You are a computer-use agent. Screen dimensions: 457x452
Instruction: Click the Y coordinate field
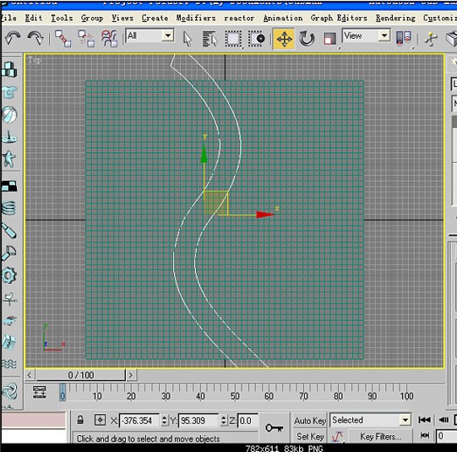(x=198, y=421)
